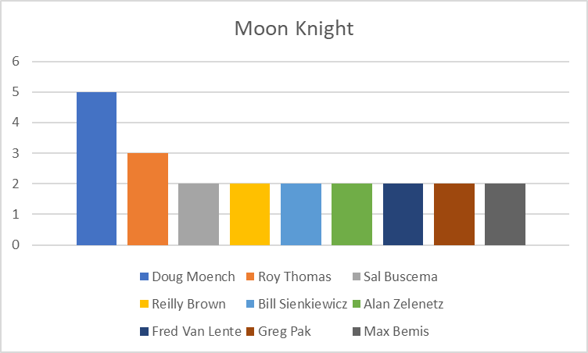Screen dimensions: 588x353
Task: Select the Roy Thomas orange bar
Action: 148,199
